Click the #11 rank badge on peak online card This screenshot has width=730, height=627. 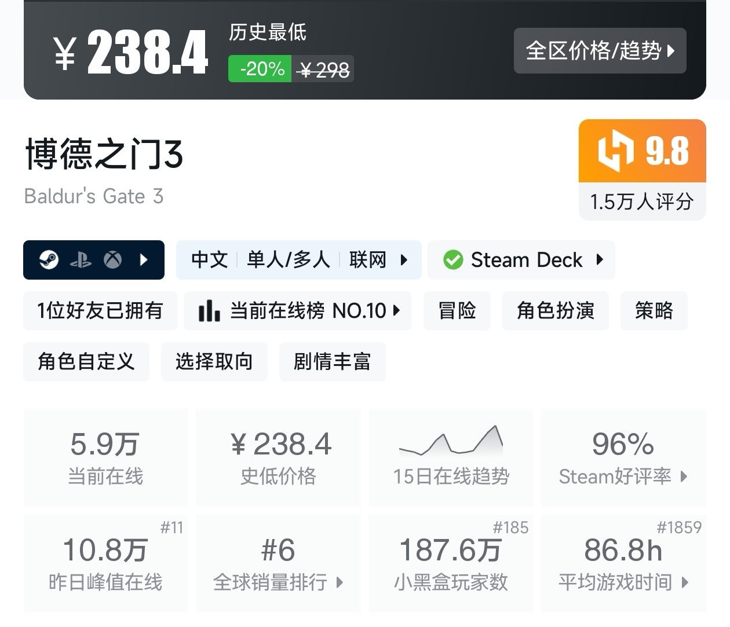pyautogui.click(x=172, y=527)
